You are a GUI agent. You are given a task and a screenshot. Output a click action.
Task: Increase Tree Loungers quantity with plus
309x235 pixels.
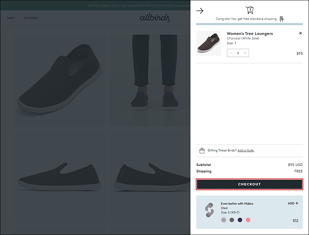point(245,53)
